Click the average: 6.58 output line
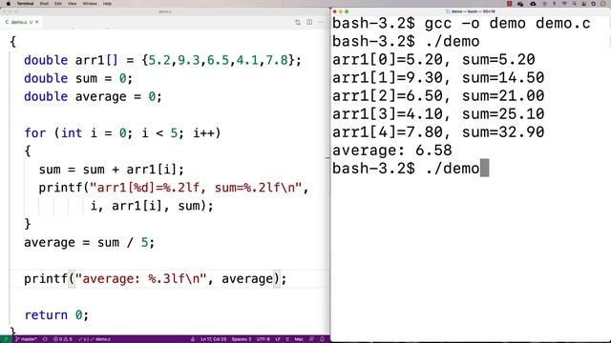 point(392,151)
